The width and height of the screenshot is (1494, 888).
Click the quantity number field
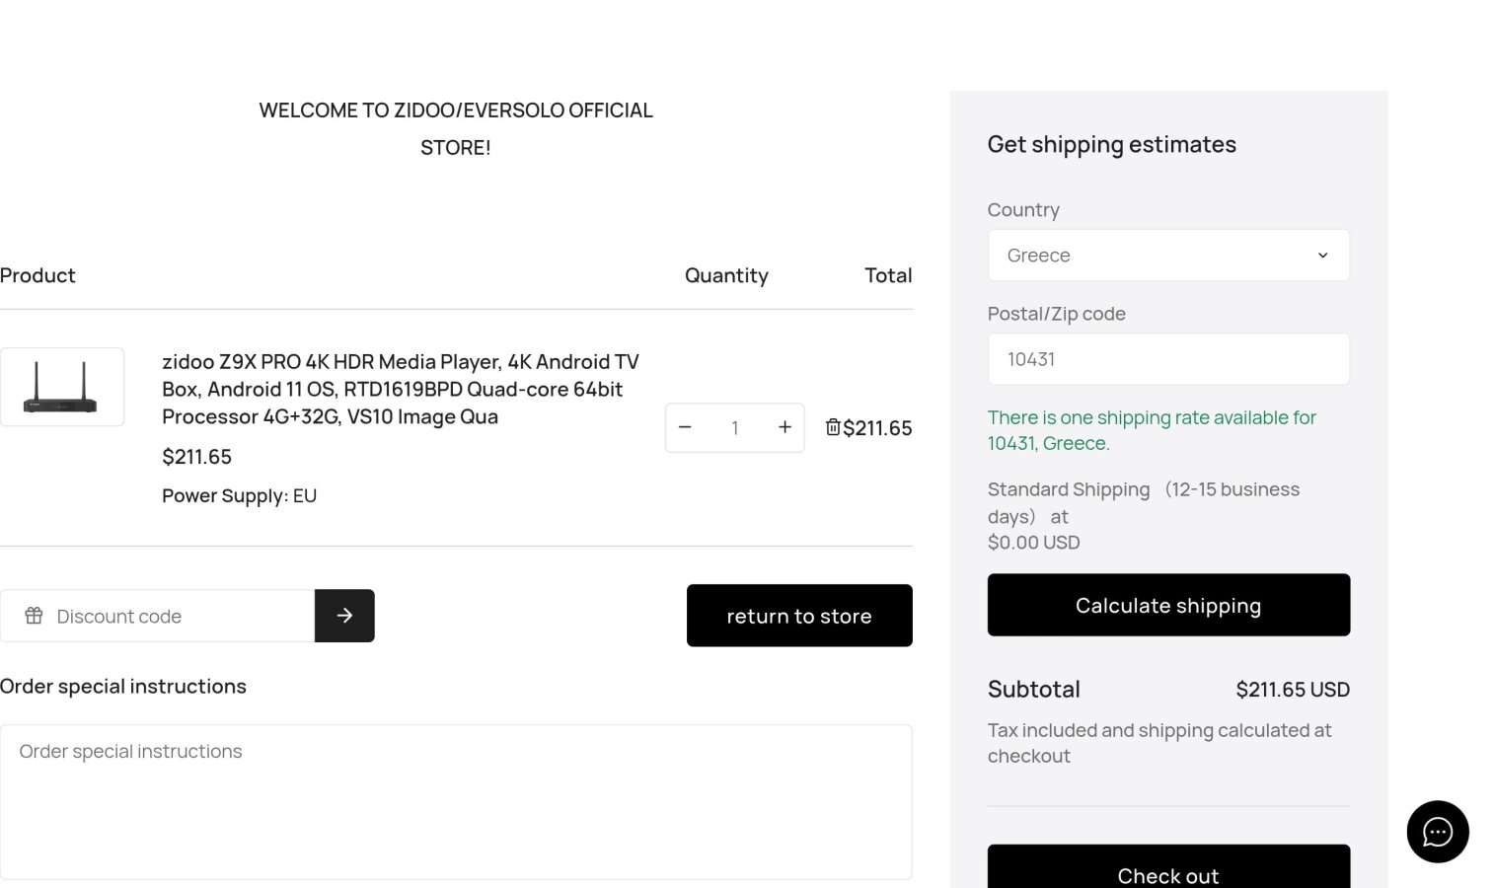735,428
